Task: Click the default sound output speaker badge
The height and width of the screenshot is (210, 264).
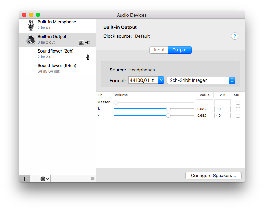Action: click(x=88, y=42)
